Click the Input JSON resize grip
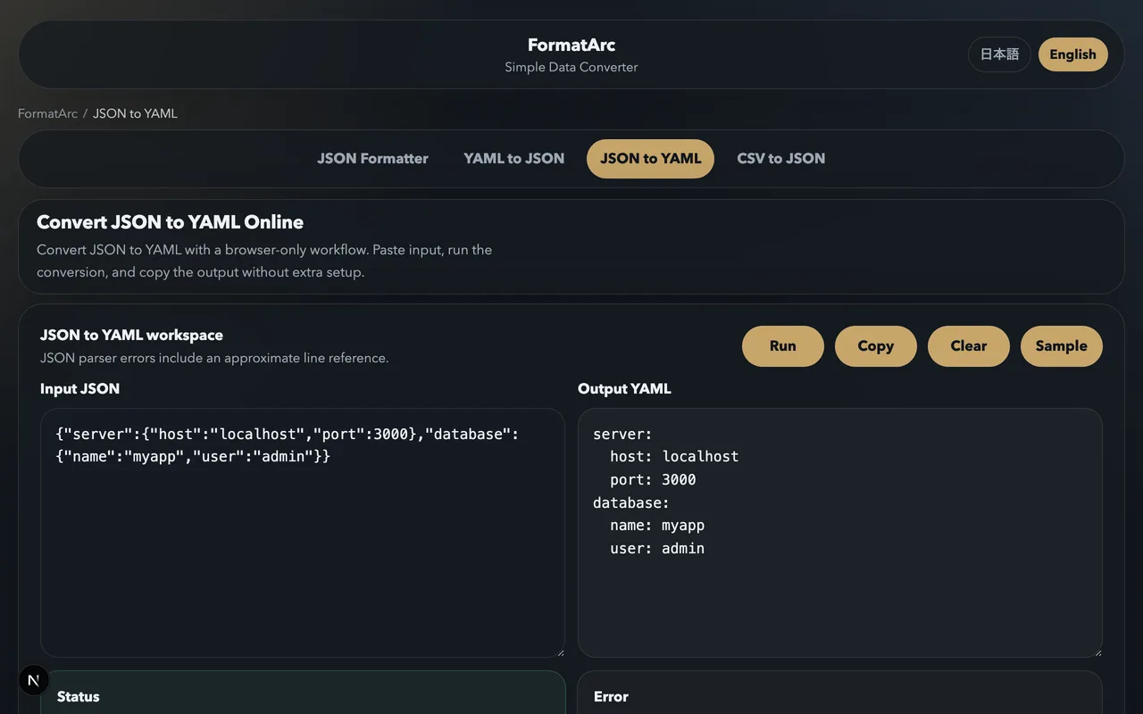1143x714 pixels. point(561,652)
